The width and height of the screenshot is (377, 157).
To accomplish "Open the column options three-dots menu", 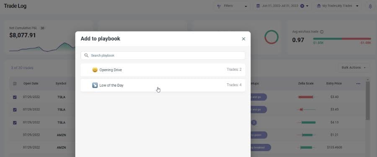I will (x=358, y=84).
